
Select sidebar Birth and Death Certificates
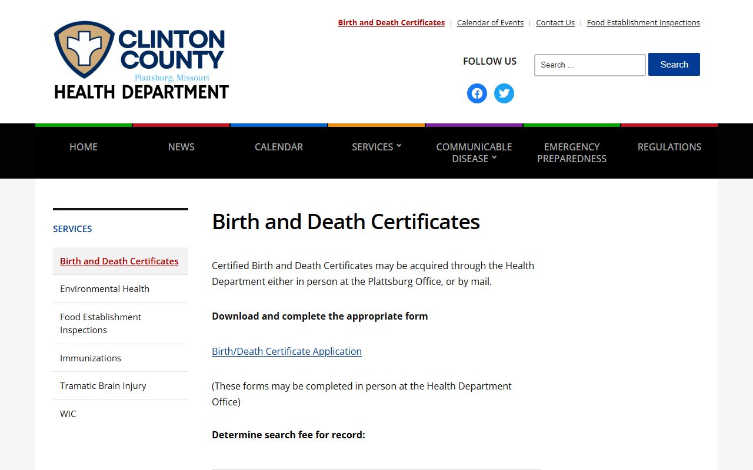coord(119,261)
